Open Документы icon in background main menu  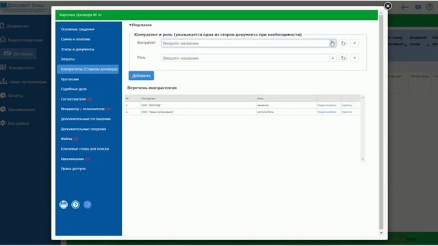3,26
